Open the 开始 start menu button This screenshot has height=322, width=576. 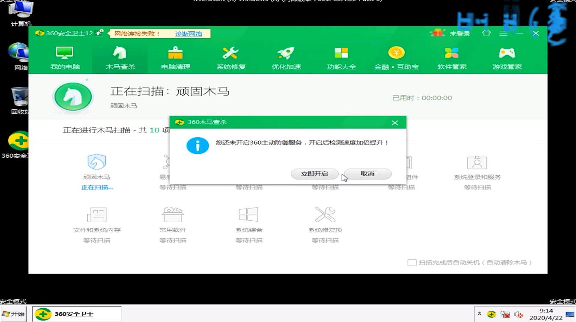click(13, 314)
